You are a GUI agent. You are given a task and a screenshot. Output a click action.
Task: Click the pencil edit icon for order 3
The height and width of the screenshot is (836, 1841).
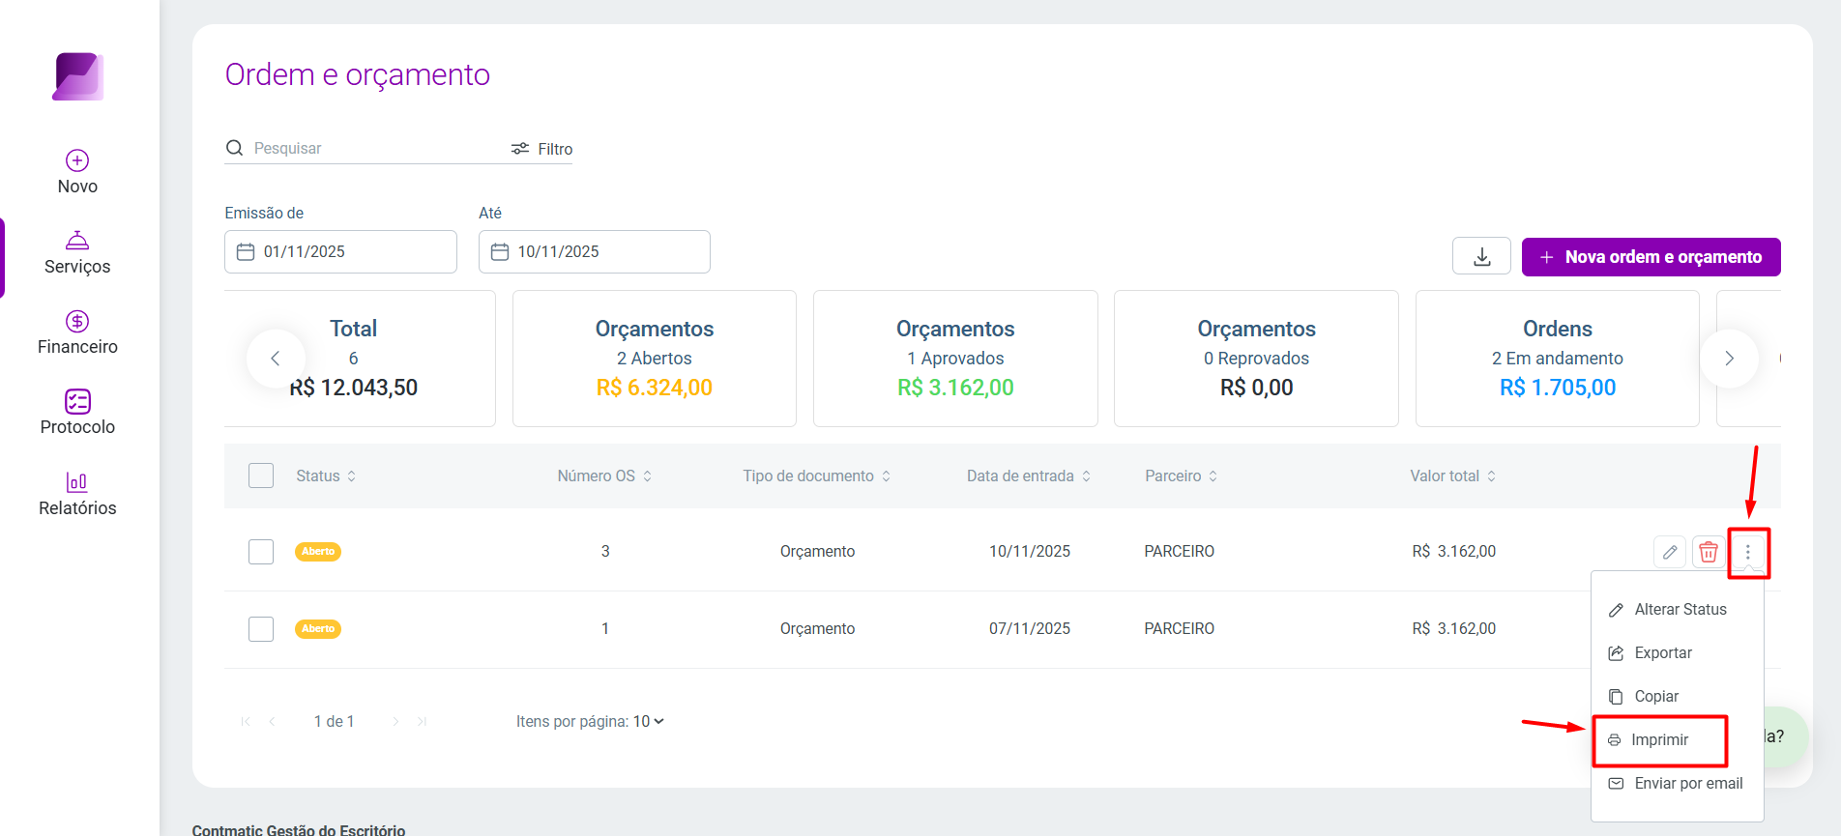point(1670,552)
